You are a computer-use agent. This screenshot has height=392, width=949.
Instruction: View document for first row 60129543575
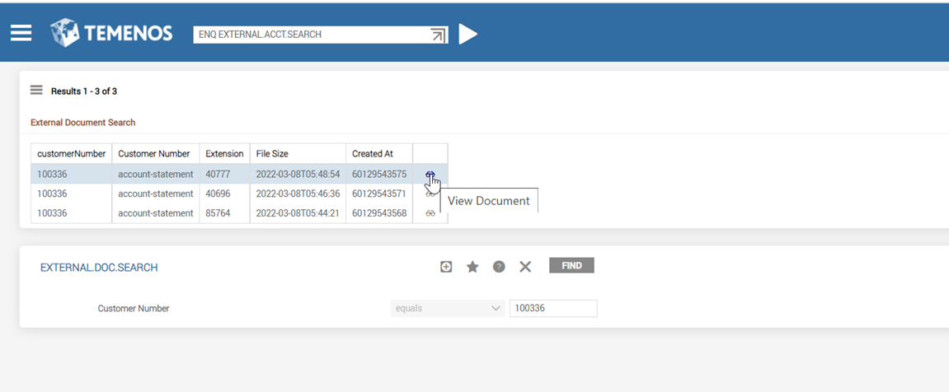[x=430, y=175]
